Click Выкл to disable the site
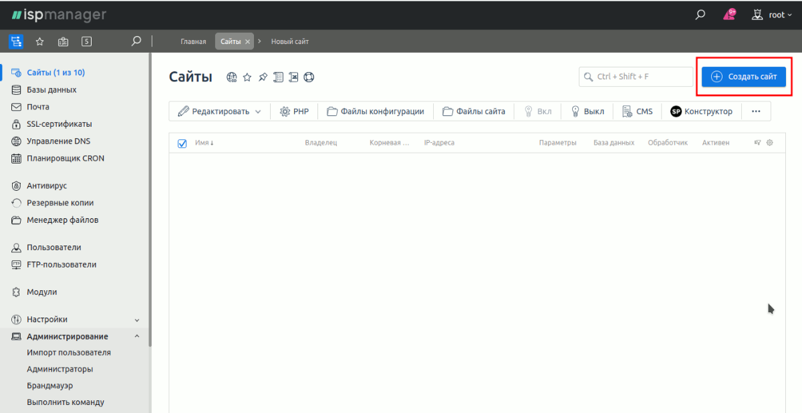Image resolution: width=802 pixels, height=413 pixels. pos(587,111)
